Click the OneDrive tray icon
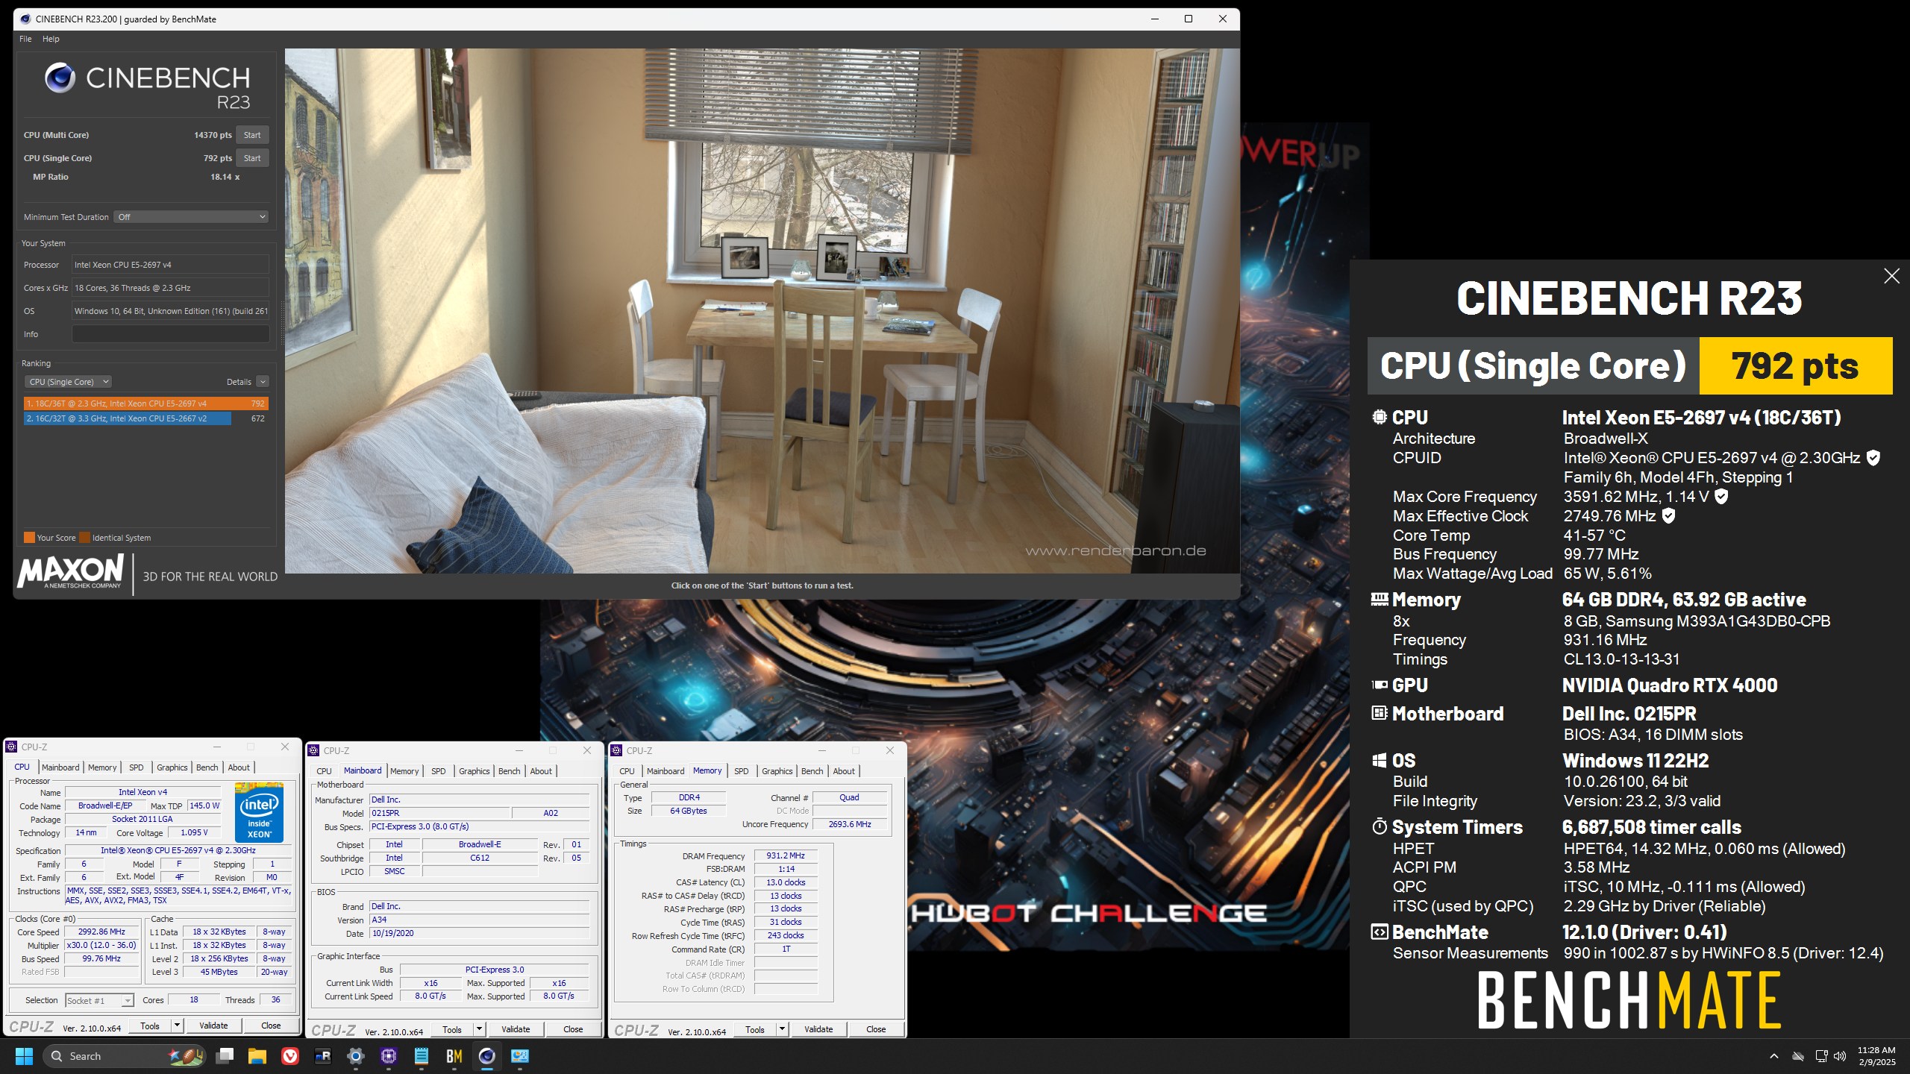 click(1798, 1056)
